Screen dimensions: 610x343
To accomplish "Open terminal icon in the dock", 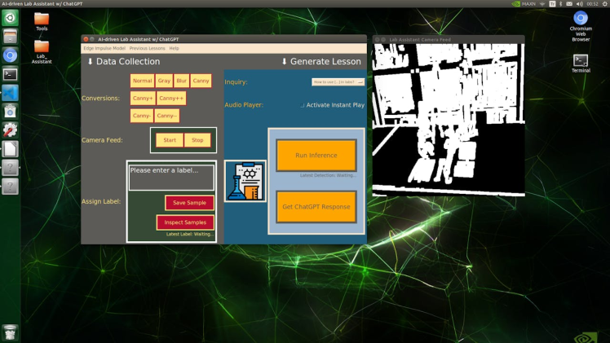I will (x=10, y=74).
